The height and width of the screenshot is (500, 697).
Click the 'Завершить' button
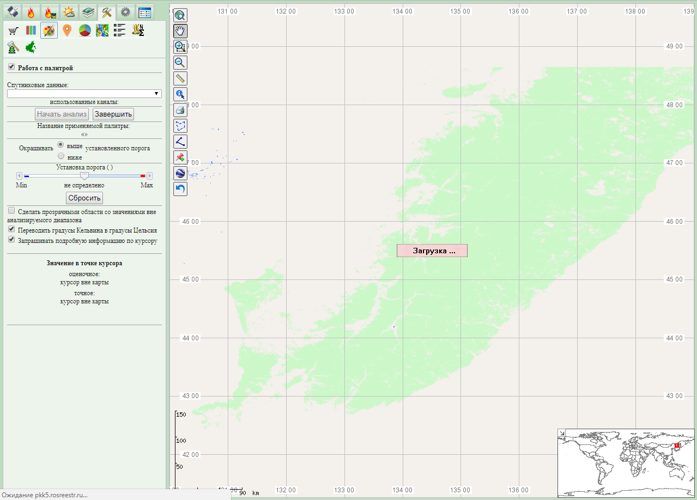113,114
